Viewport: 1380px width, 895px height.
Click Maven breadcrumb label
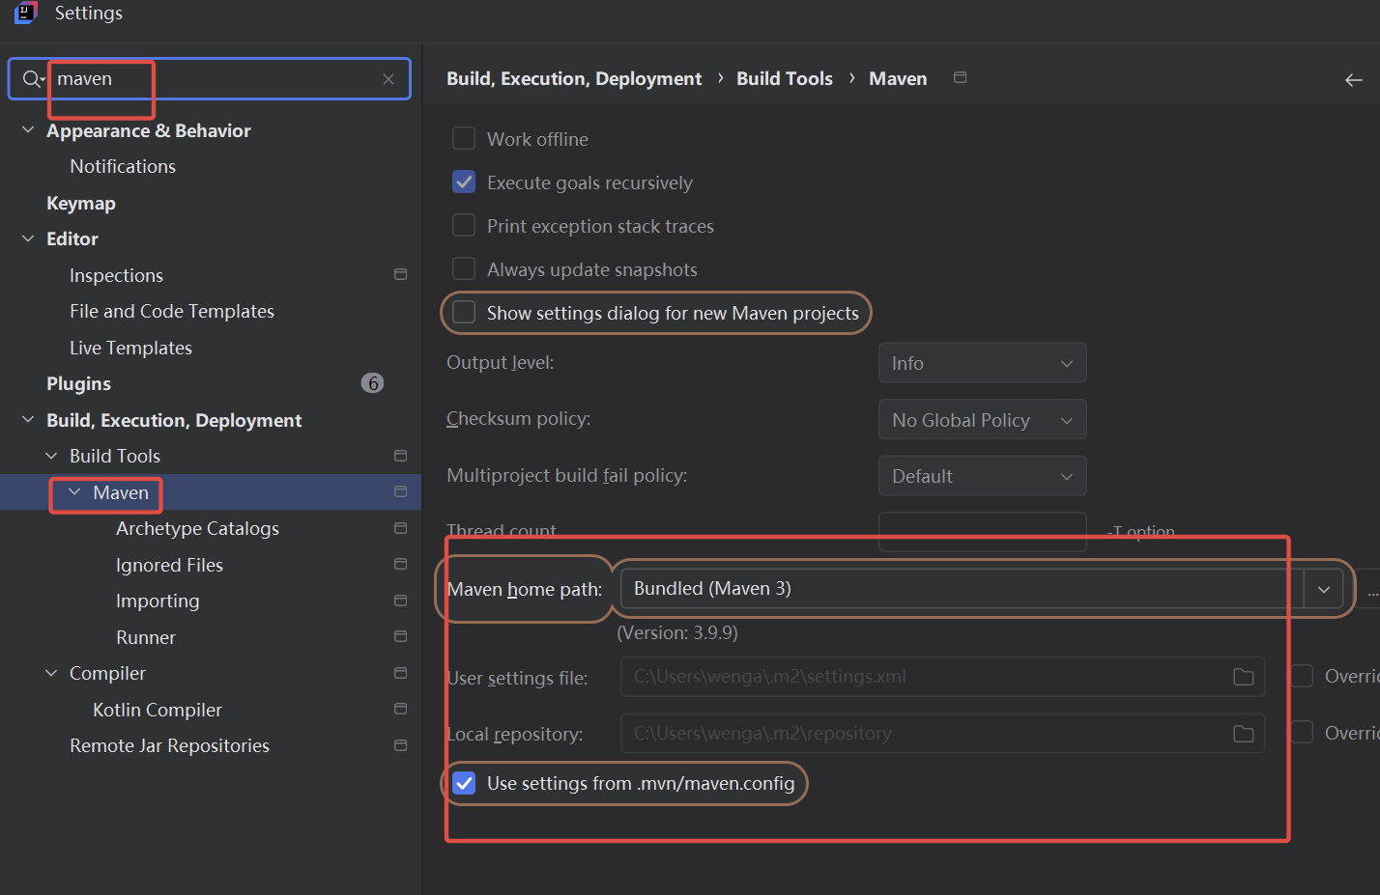pos(898,78)
